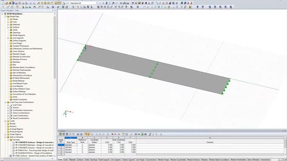The image size is (287, 161).
Task: Select FE Mesh Refinements tree item
Action: (x=21, y=78)
